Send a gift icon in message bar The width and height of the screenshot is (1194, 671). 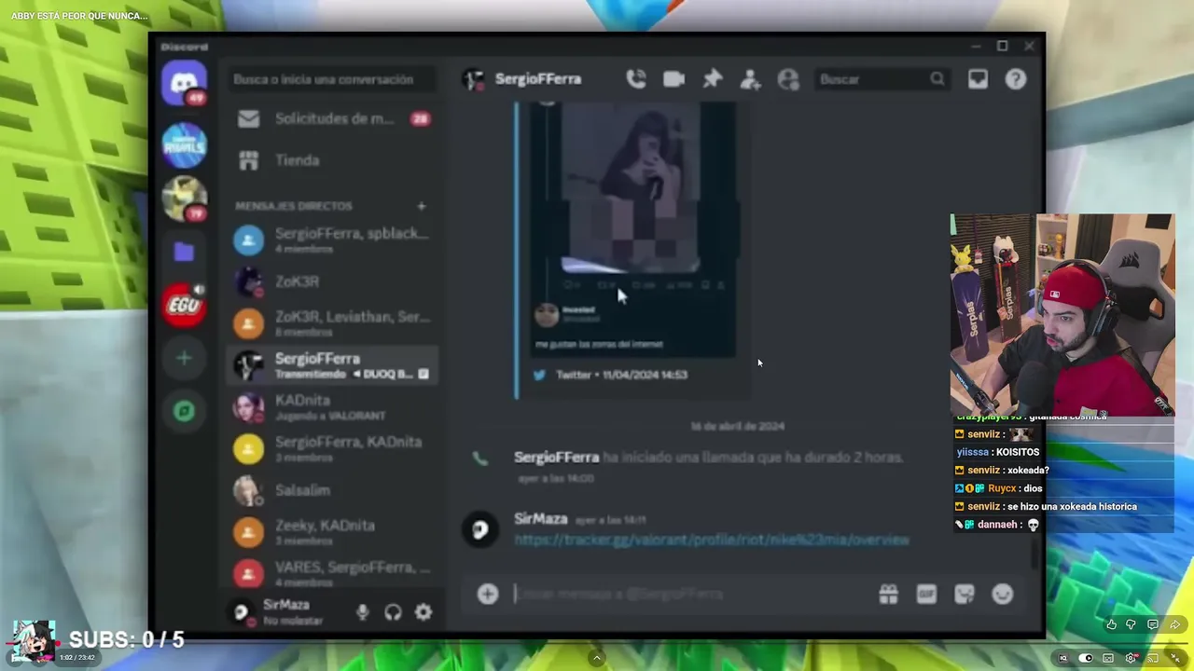888,594
